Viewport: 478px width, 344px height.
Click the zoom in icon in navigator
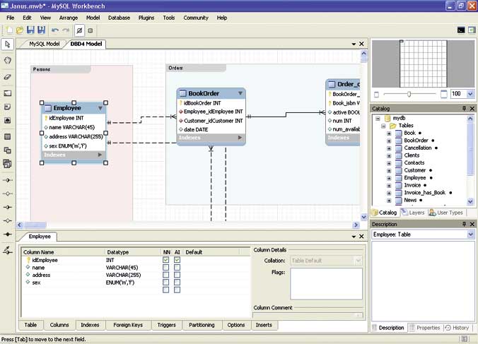point(444,94)
